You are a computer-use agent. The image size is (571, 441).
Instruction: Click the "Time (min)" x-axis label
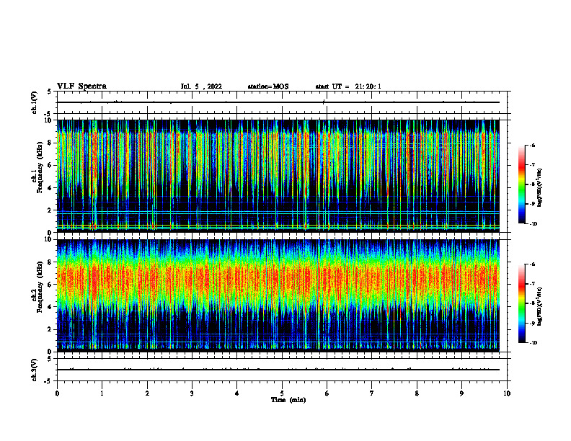(288, 400)
